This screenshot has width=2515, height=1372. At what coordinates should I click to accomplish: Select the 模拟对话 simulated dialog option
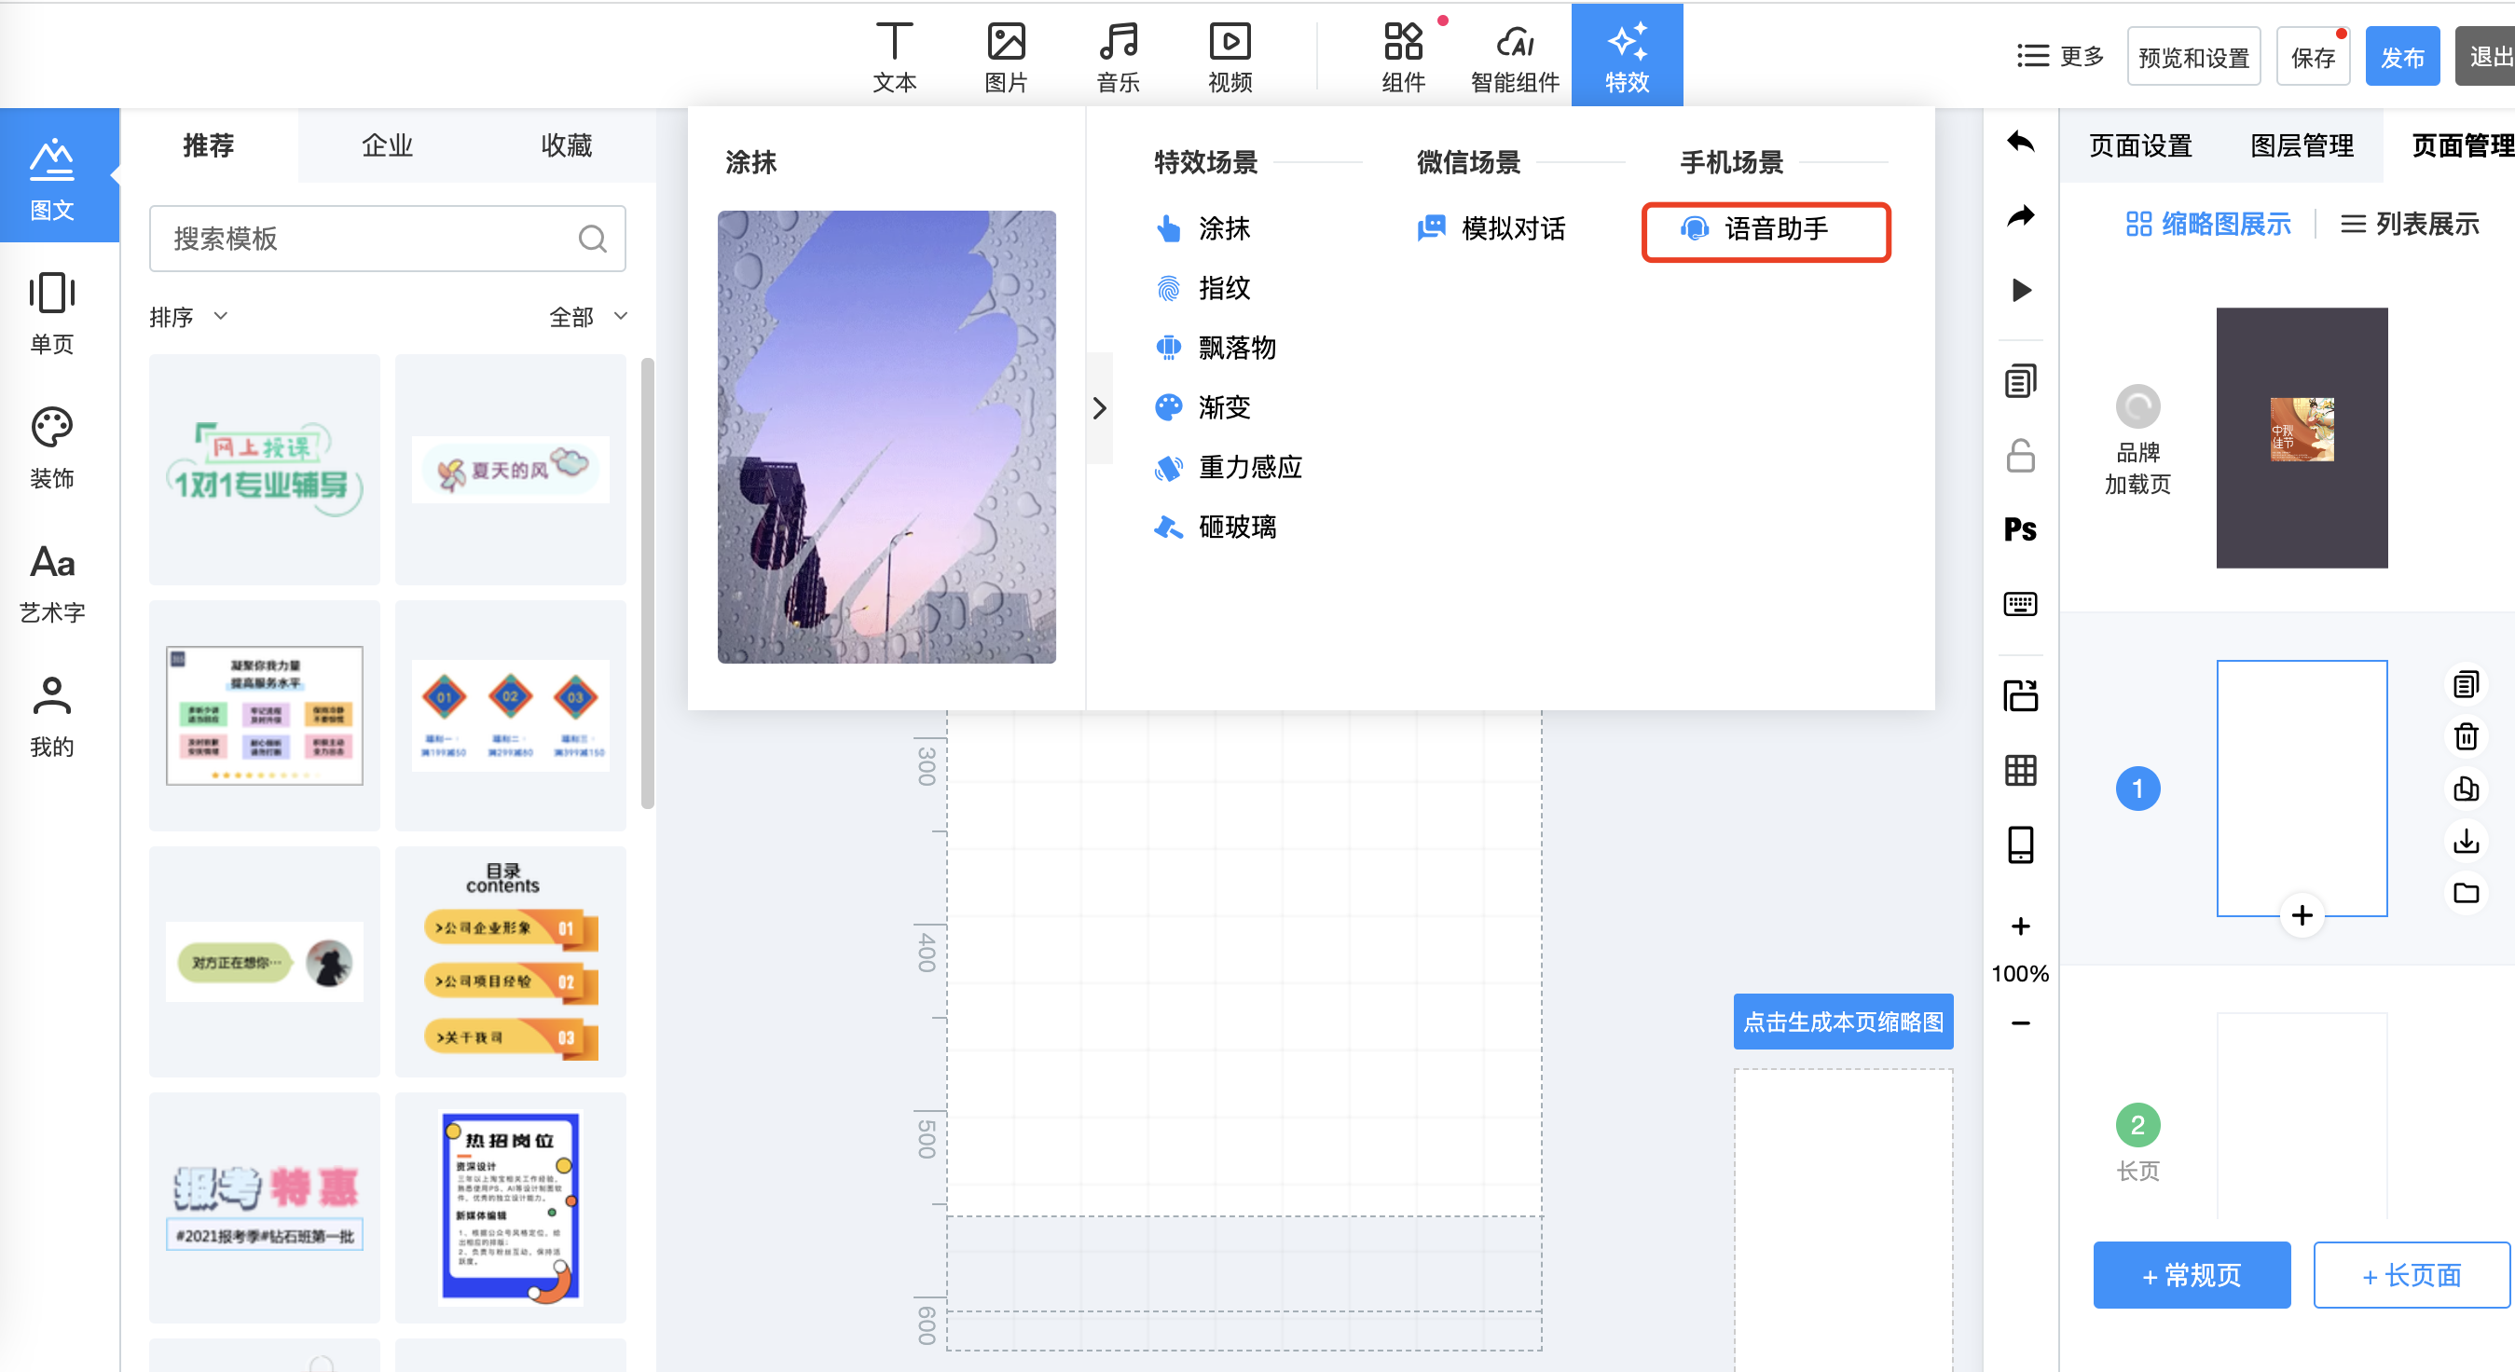[1491, 228]
